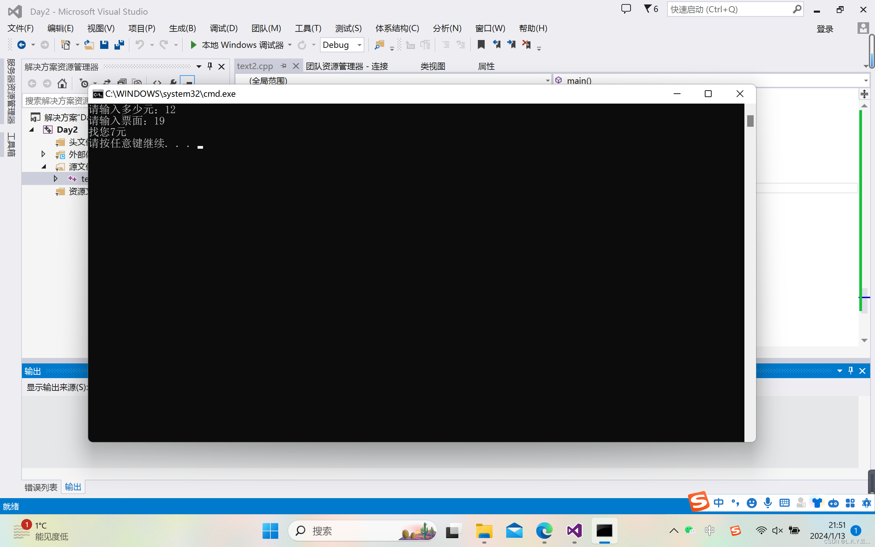Click the Home icon in Solution Explorer
The width and height of the screenshot is (875, 547).
62,83
